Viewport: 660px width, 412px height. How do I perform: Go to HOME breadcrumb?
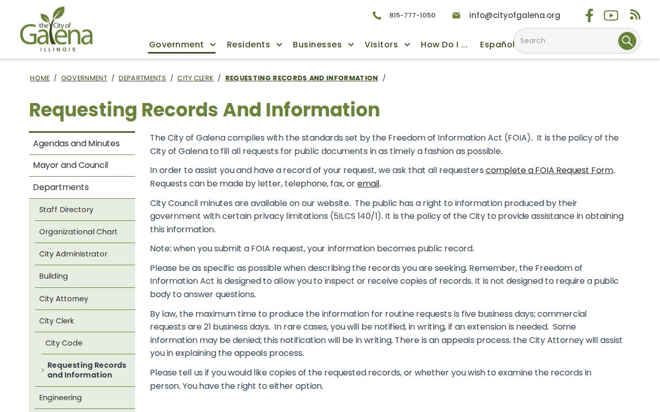click(40, 78)
